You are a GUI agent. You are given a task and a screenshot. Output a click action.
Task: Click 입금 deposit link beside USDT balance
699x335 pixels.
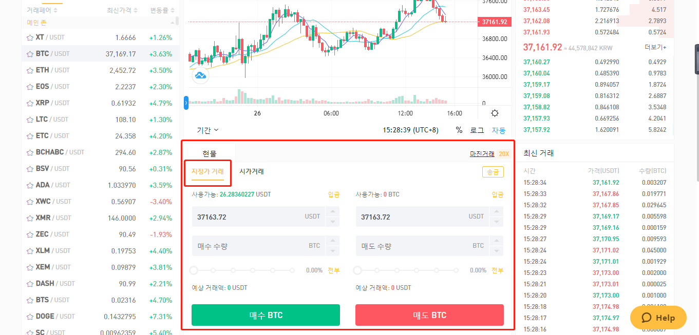pyautogui.click(x=334, y=194)
